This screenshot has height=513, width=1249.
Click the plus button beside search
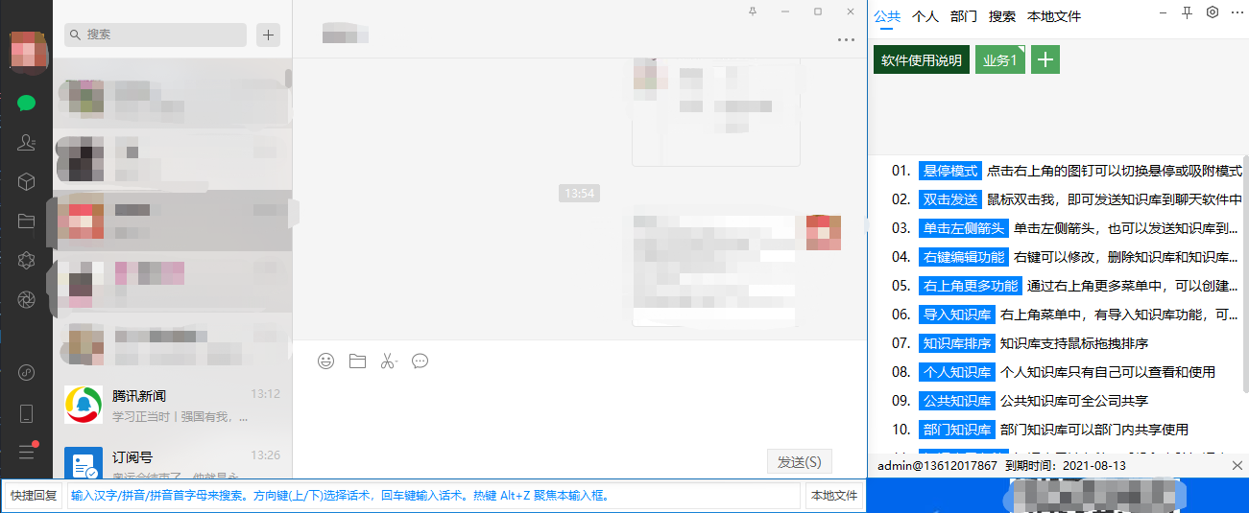(268, 35)
